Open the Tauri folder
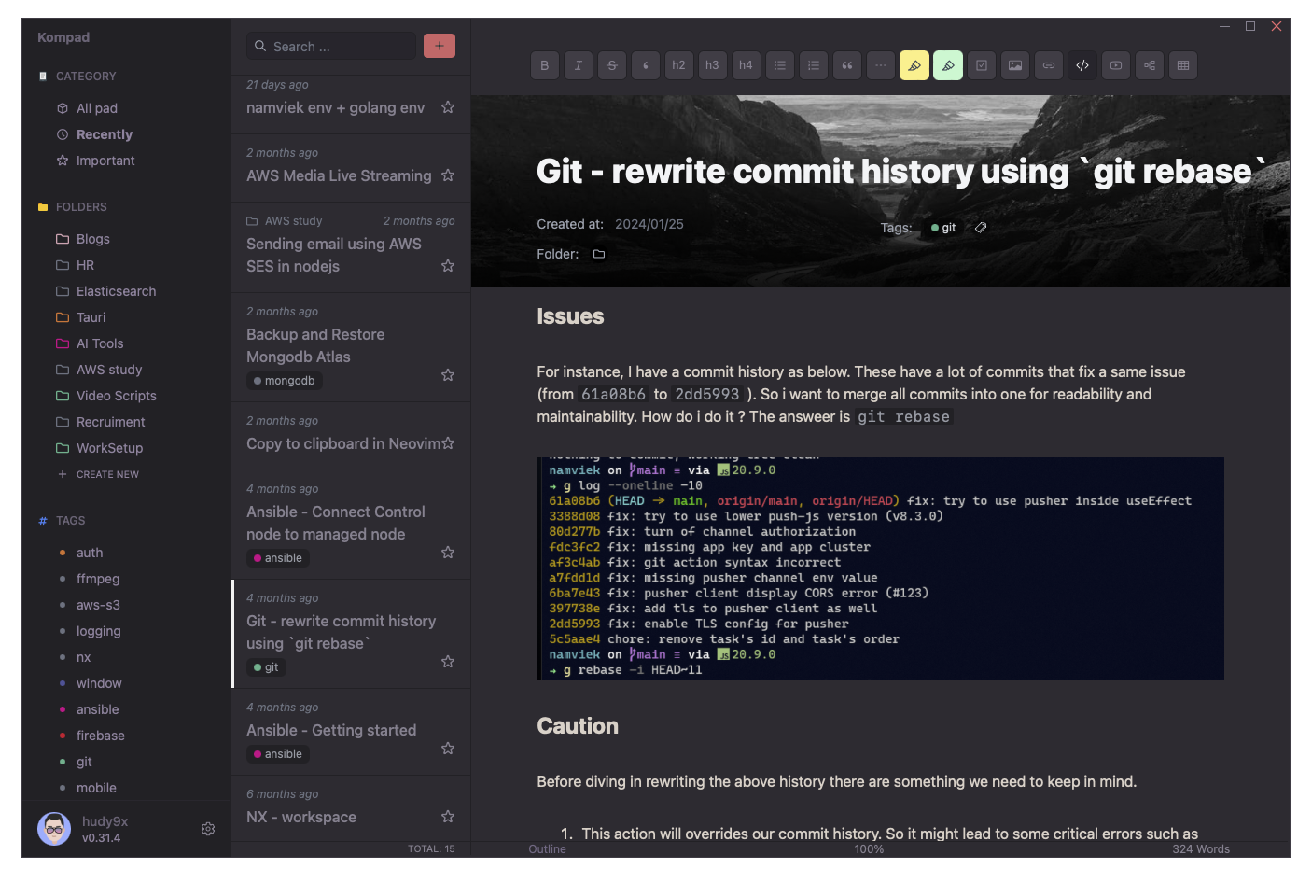The width and height of the screenshot is (1312, 883). 91,317
